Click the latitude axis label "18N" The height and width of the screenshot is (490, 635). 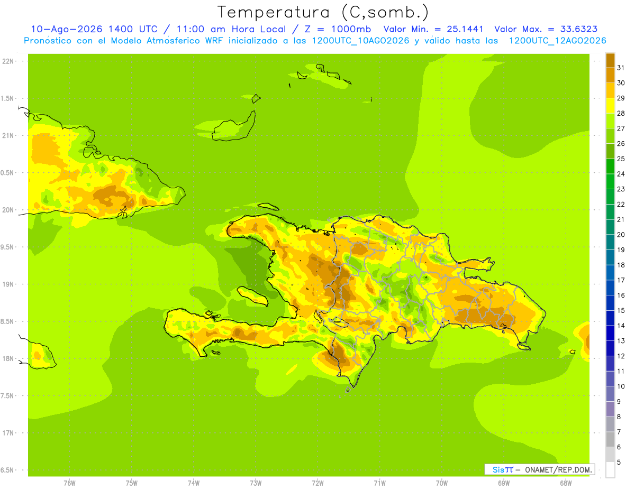(x=8, y=358)
